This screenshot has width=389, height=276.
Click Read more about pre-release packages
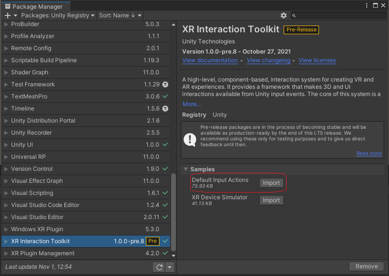(x=369, y=153)
